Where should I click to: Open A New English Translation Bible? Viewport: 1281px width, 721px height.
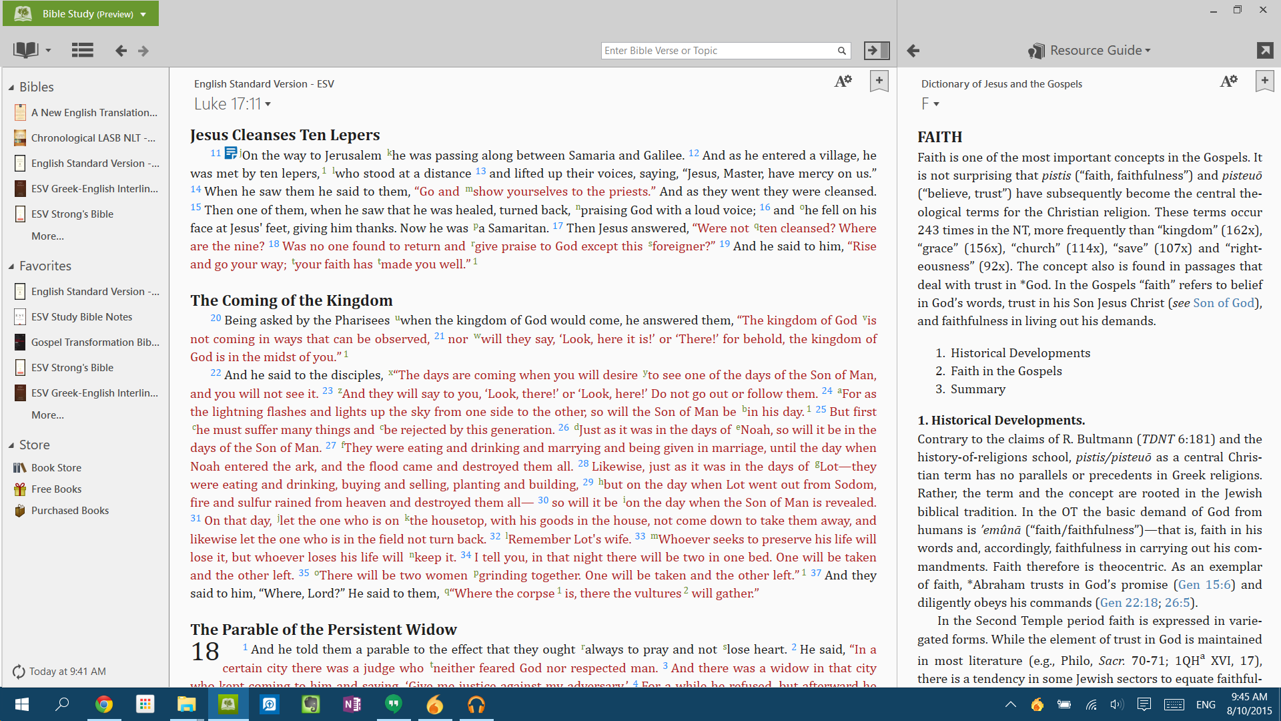(87, 113)
